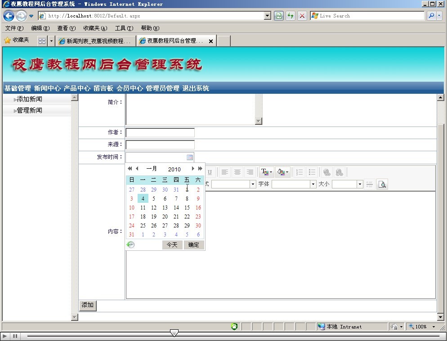Jump to previous year in calendar
Screen dimensions: 447x341
coord(130,169)
